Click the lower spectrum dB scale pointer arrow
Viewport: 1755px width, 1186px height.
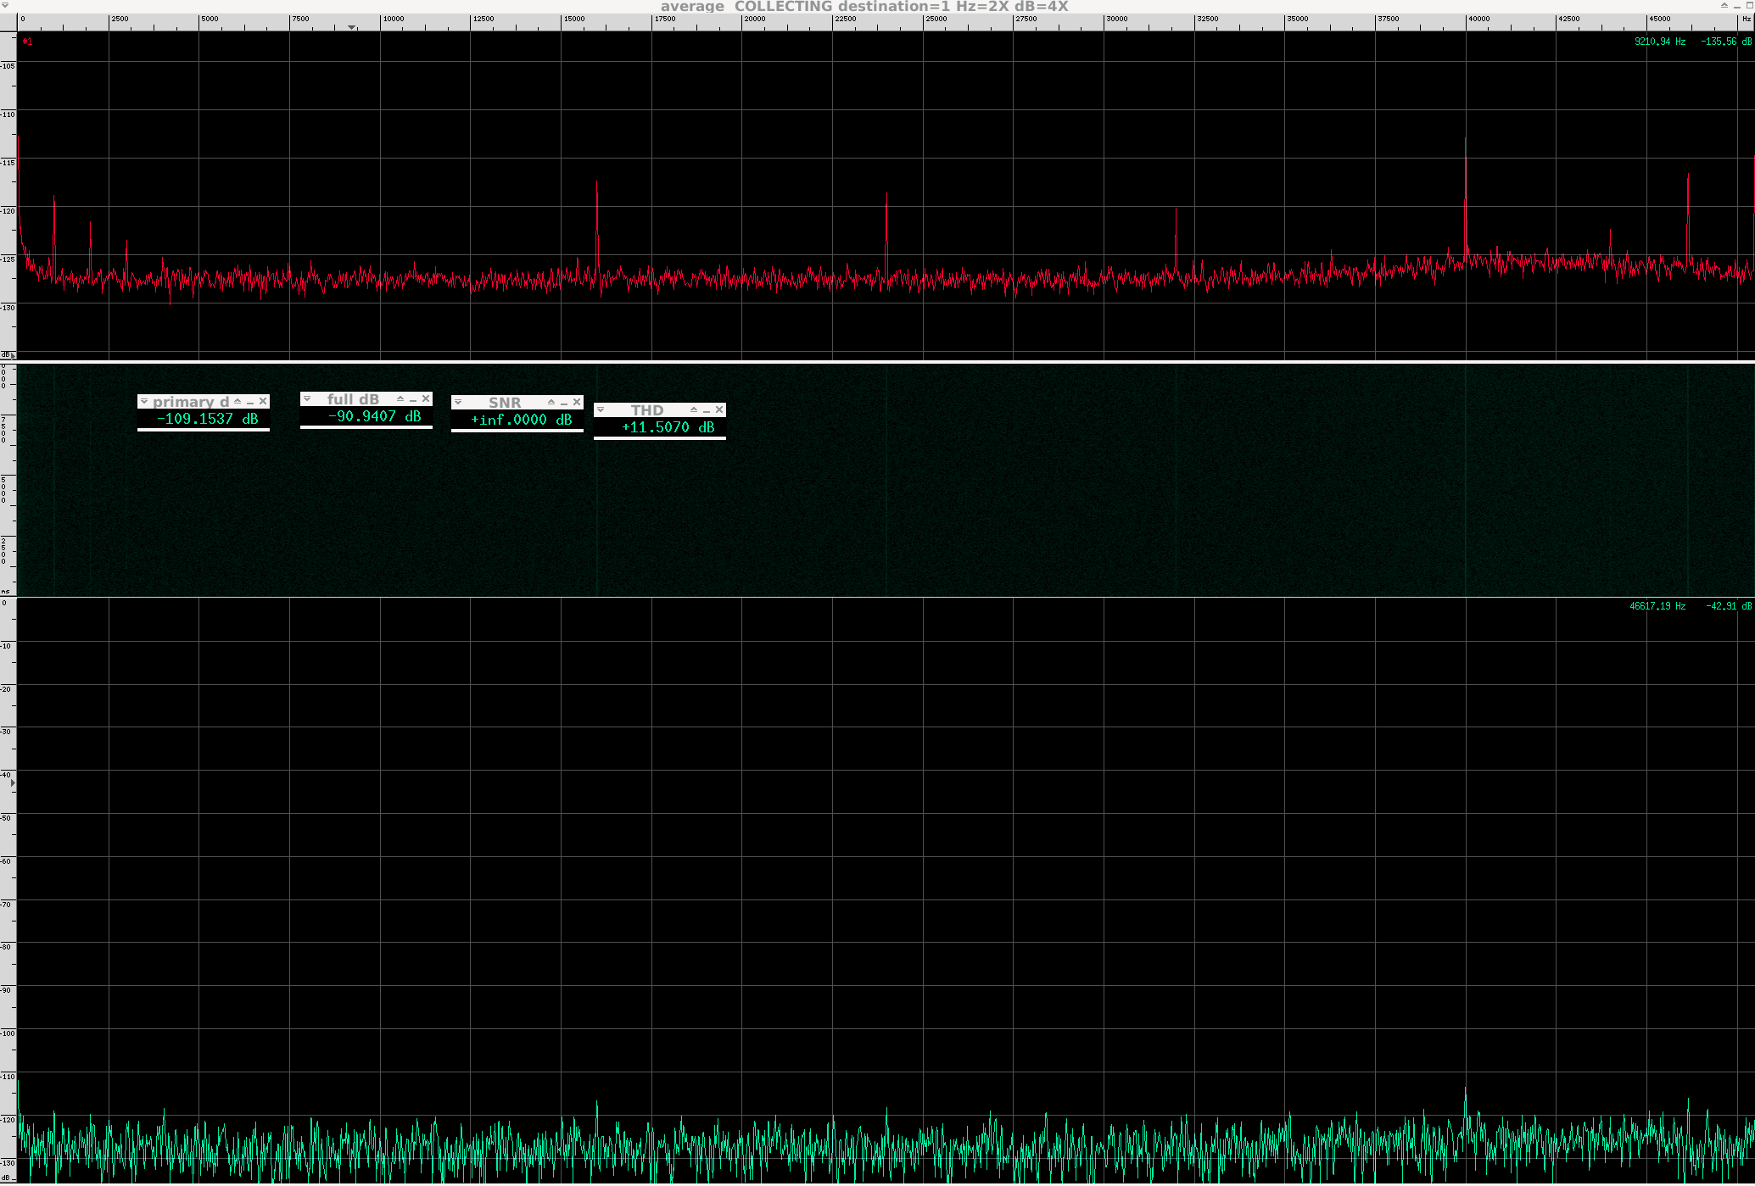[12, 782]
